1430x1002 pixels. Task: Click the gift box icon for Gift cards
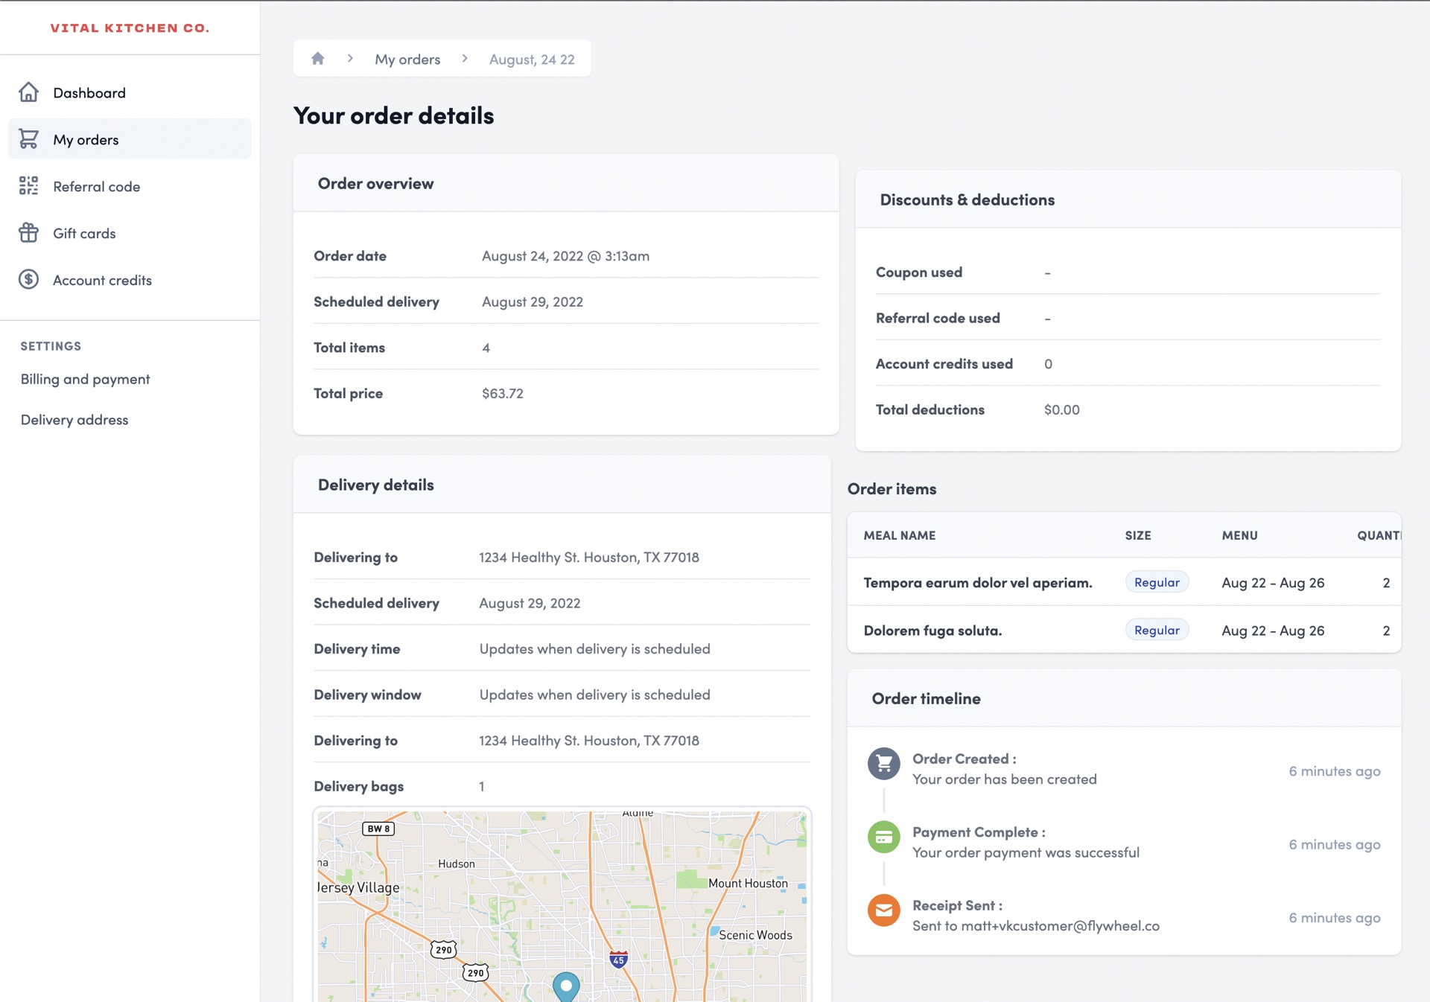click(28, 233)
